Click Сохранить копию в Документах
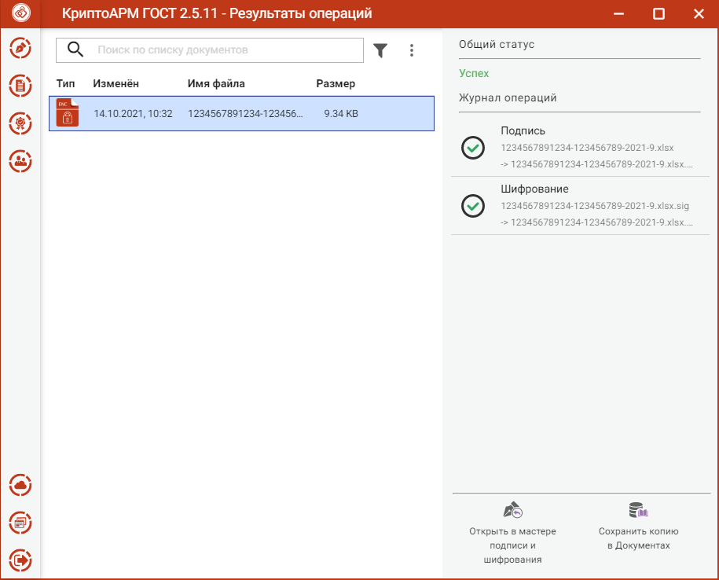Screen dimensions: 719x580 coord(638,527)
